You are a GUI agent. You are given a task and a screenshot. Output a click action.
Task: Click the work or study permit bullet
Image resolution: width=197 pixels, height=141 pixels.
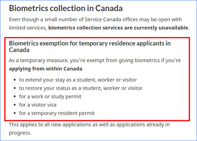[x=50, y=96]
